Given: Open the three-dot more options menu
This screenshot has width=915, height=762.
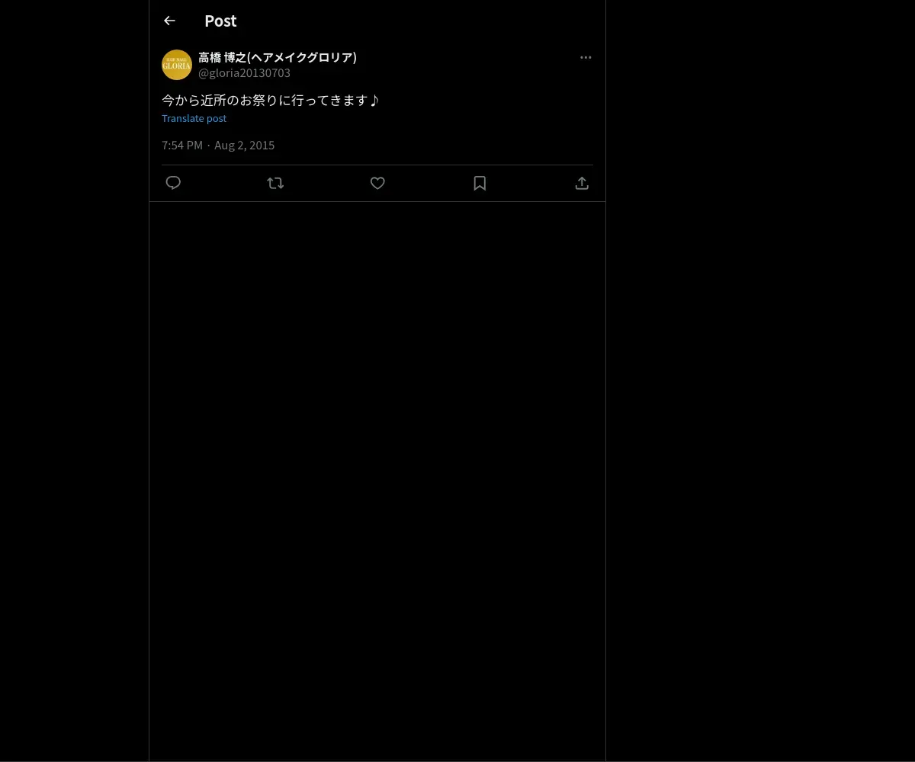Looking at the screenshot, I should (586, 57).
